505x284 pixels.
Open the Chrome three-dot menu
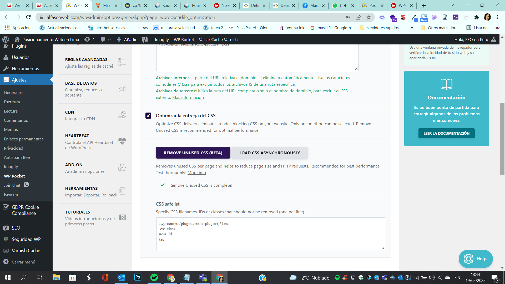coord(498,17)
